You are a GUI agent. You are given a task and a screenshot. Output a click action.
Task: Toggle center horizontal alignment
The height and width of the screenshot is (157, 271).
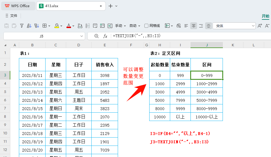194,26
